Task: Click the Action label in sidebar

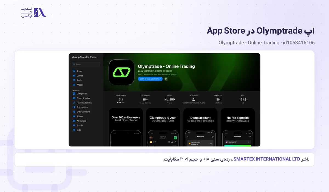Action: point(80,116)
